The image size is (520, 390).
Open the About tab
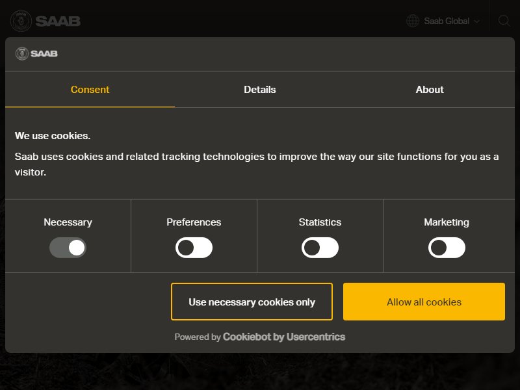pyautogui.click(x=430, y=90)
